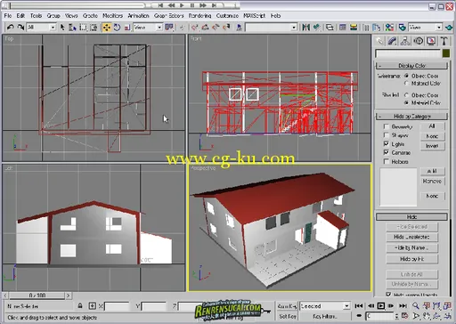Click the Hide Unselected button
456x324 pixels.
pyautogui.click(x=411, y=237)
